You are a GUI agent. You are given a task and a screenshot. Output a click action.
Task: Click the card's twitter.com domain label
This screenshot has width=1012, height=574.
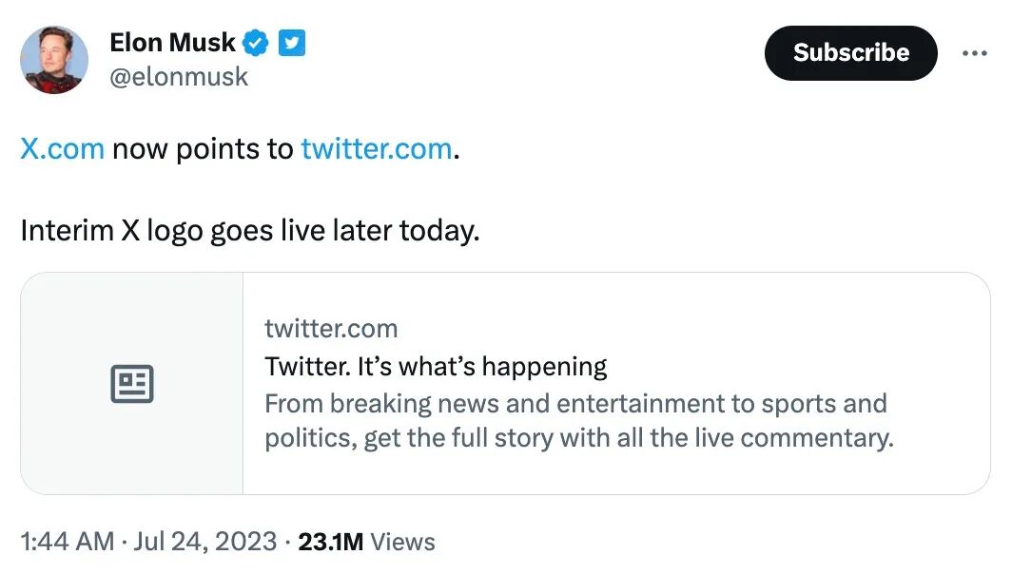pyautogui.click(x=331, y=329)
